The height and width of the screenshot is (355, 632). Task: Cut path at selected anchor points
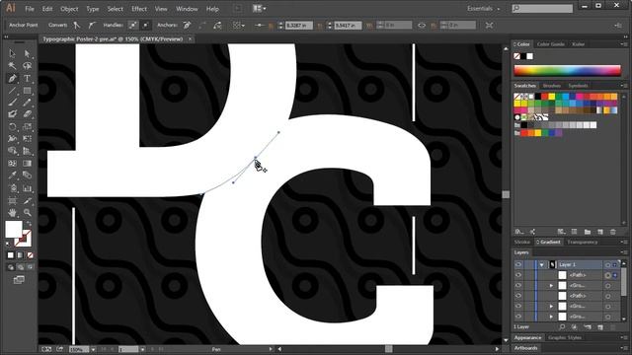(x=217, y=25)
